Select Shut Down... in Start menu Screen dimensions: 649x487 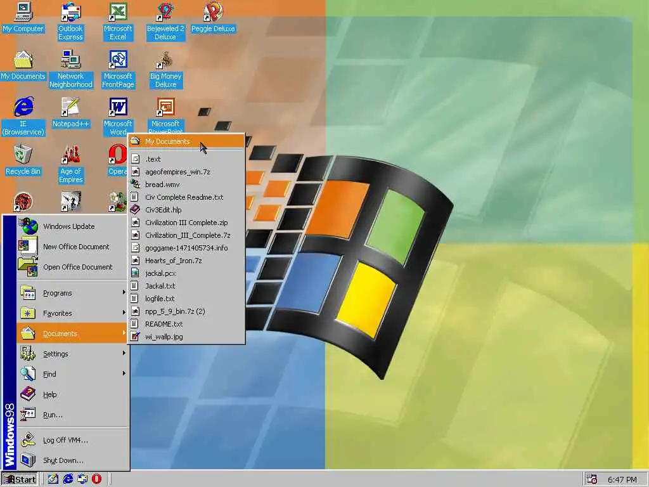[72, 460]
